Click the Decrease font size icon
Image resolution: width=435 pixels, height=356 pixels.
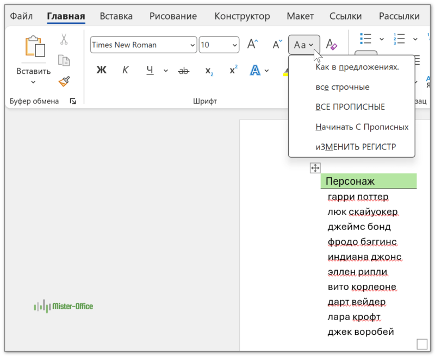click(277, 45)
